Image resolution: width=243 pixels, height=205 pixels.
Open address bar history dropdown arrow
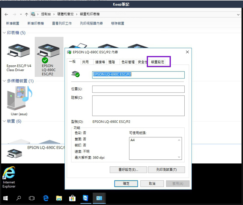pos(238,15)
